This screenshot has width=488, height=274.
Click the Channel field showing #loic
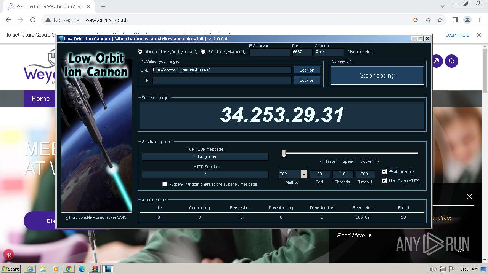click(x=329, y=52)
